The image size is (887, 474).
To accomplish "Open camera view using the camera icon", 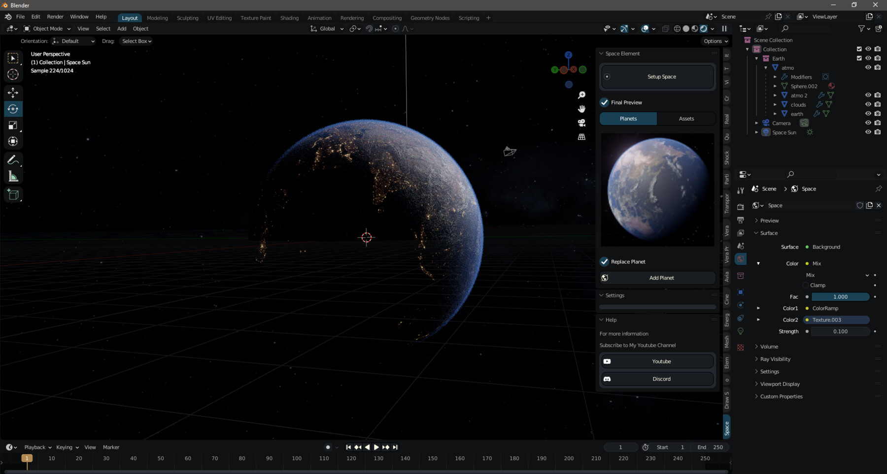I will pyautogui.click(x=581, y=123).
